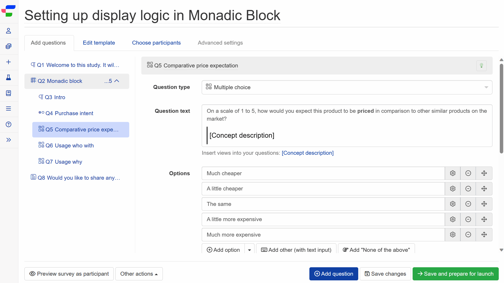Open settings gear for A little more expensive
504x283 pixels.
click(x=453, y=219)
